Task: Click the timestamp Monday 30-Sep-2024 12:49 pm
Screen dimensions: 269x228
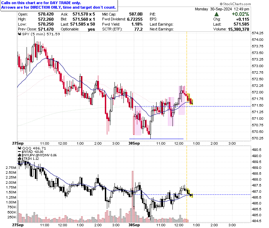Action: 222,9
